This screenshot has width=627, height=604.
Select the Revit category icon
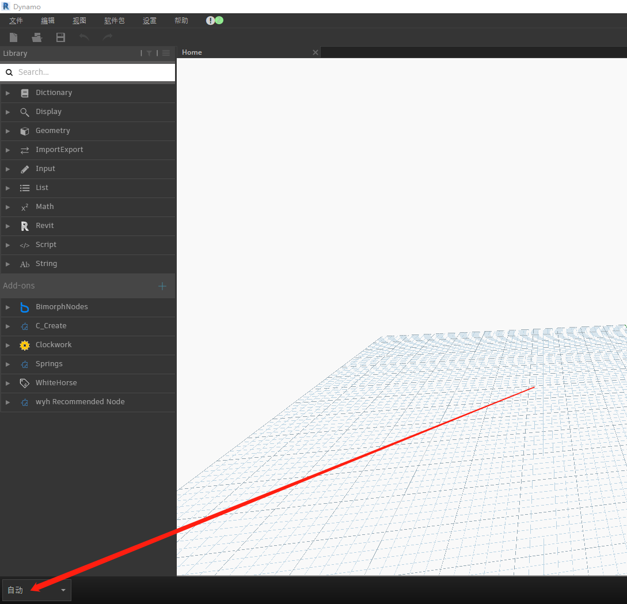pos(25,226)
